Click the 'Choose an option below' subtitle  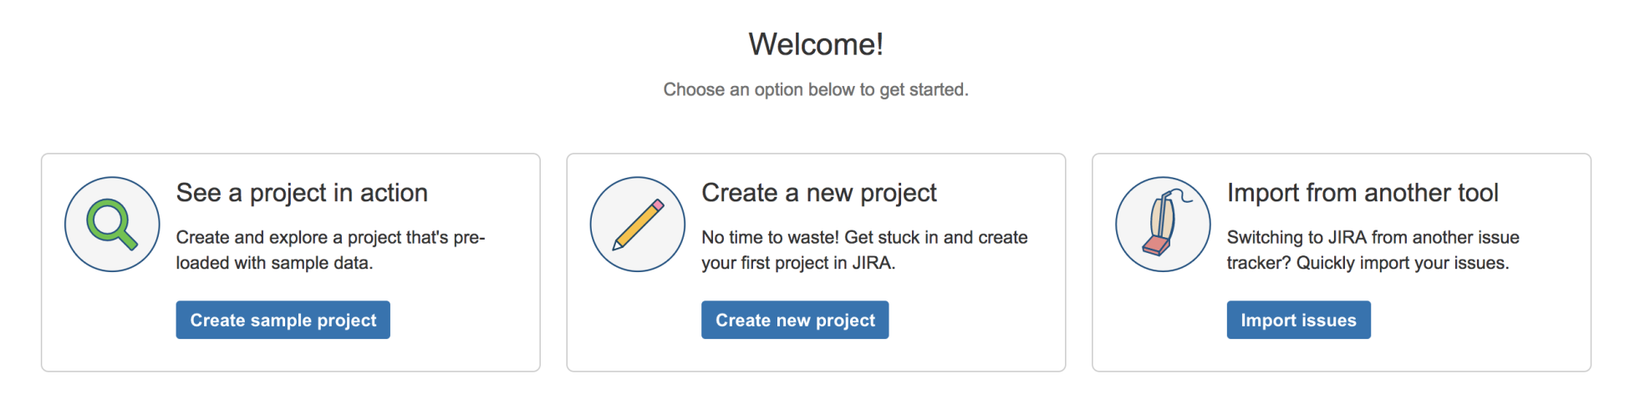coord(816,89)
